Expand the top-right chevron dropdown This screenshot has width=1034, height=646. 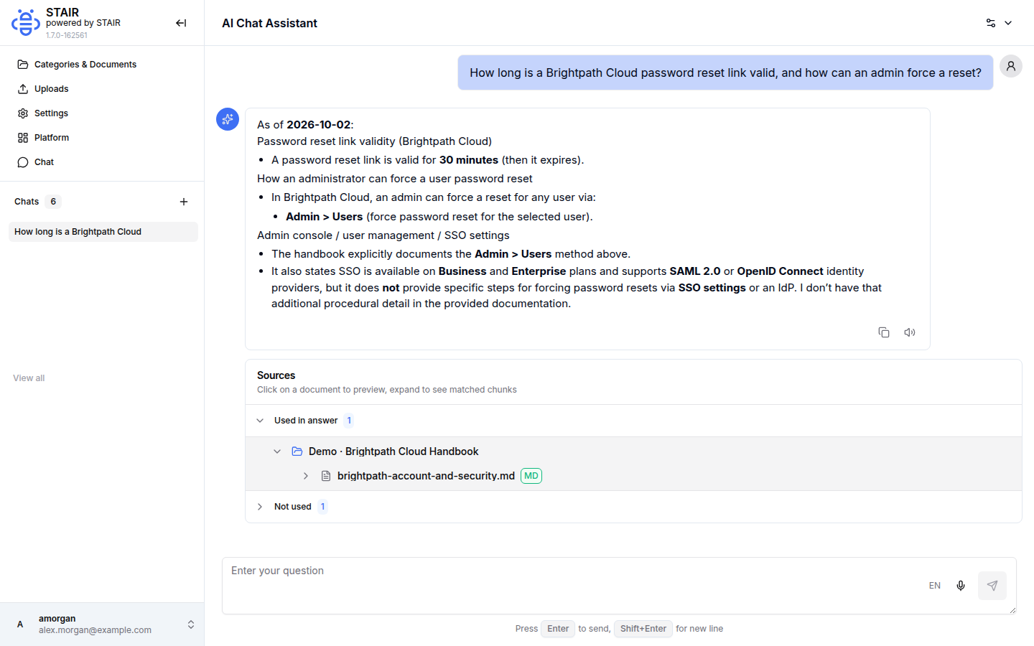(x=1008, y=23)
